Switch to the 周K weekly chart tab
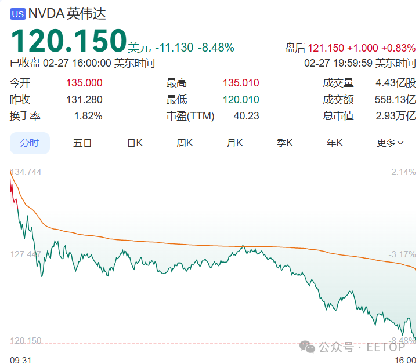Image resolution: width=419 pixels, height=364 pixels. pyautogui.click(x=185, y=143)
